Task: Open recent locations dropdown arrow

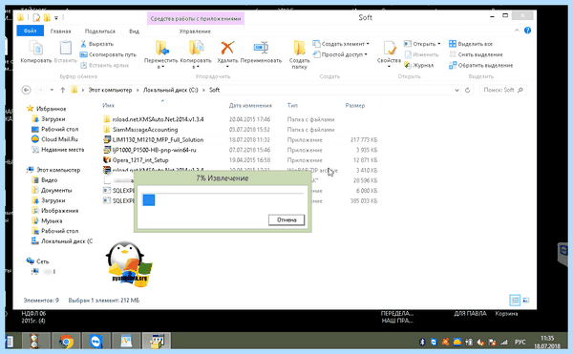Action: pyautogui.click(x=52, y=90)
